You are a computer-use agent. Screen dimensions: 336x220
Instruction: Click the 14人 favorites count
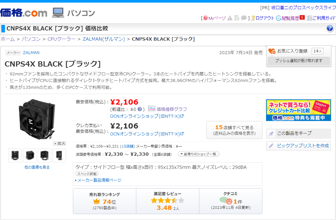click(317, 51)
